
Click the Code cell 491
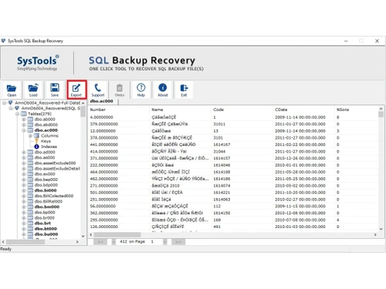point(217,227)
